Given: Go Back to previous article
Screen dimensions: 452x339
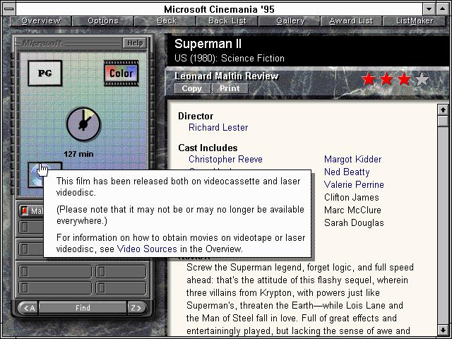Looking at the screenshot, I should (x=167, y=21).
